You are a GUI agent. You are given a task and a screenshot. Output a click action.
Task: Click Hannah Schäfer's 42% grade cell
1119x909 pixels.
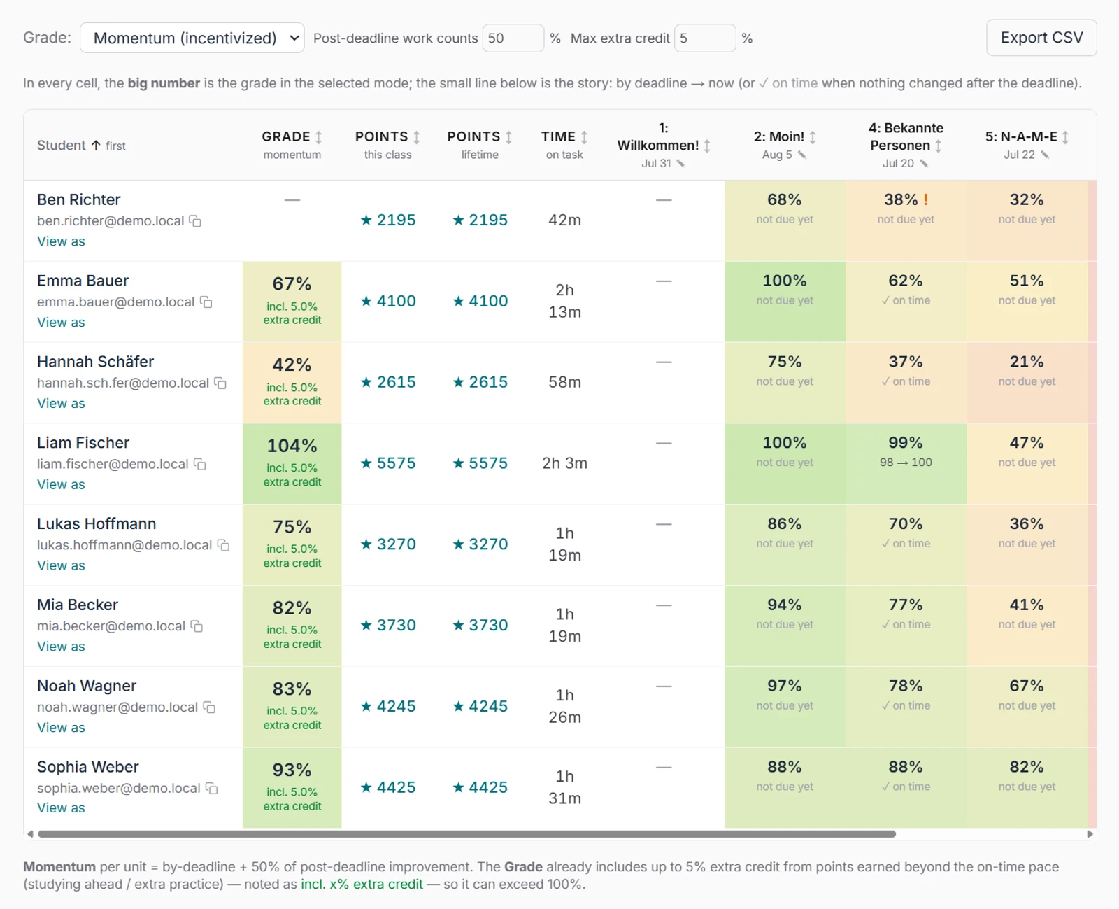click(292, 383)
